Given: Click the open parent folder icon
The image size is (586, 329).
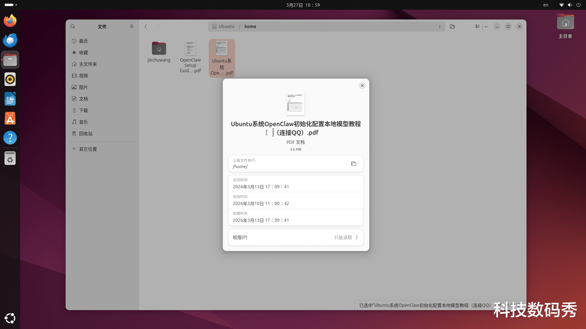Looking at the screenshot, I should pos(354,164).
